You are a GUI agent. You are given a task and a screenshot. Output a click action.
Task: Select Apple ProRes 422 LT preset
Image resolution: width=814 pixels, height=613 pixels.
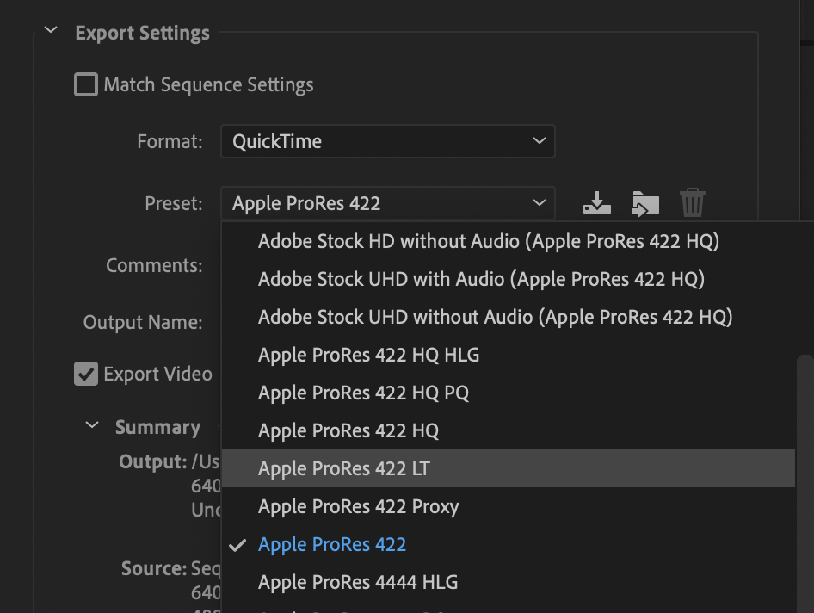pos(344,468)
